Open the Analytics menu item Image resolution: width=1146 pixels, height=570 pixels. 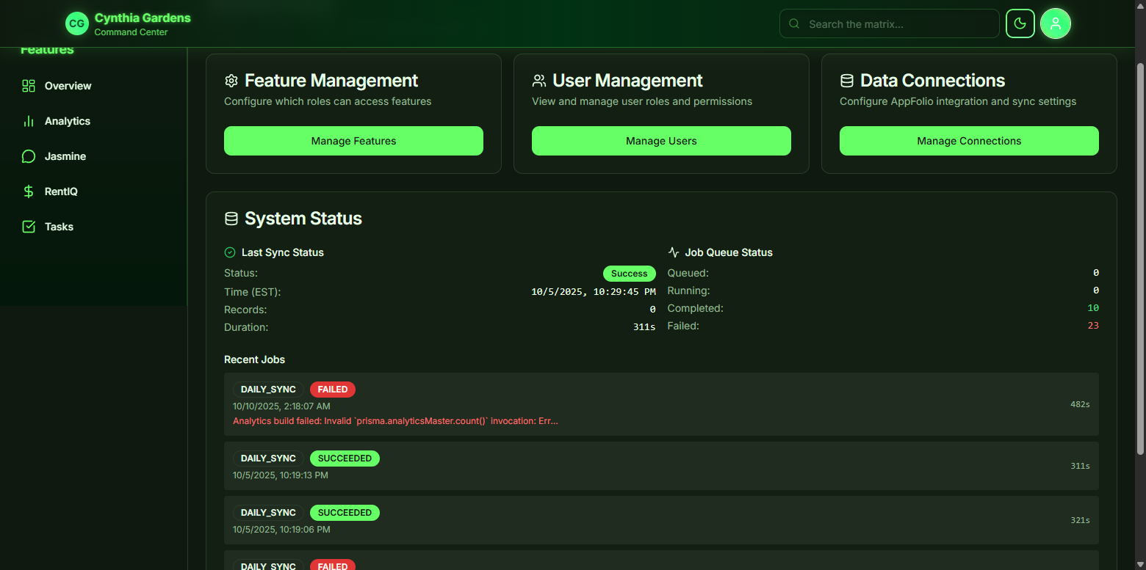[68, 121]
